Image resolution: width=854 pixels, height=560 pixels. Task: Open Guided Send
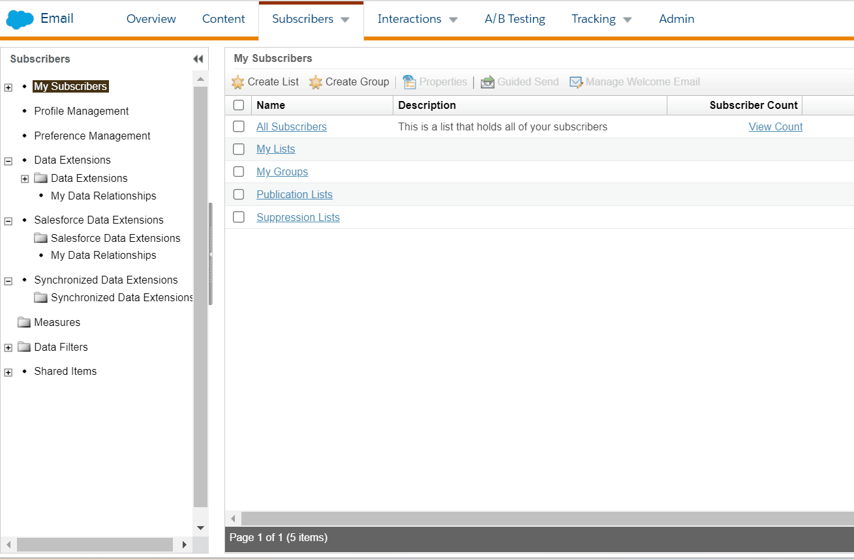point(519,81)
